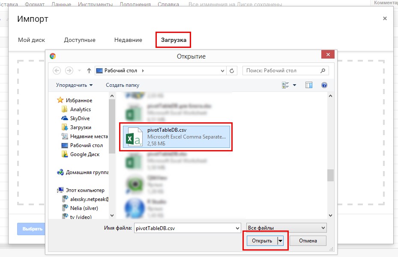Open the SkyDrive folder in the sidebar
This screenshot has height=257, width=398.
(80, 118)
